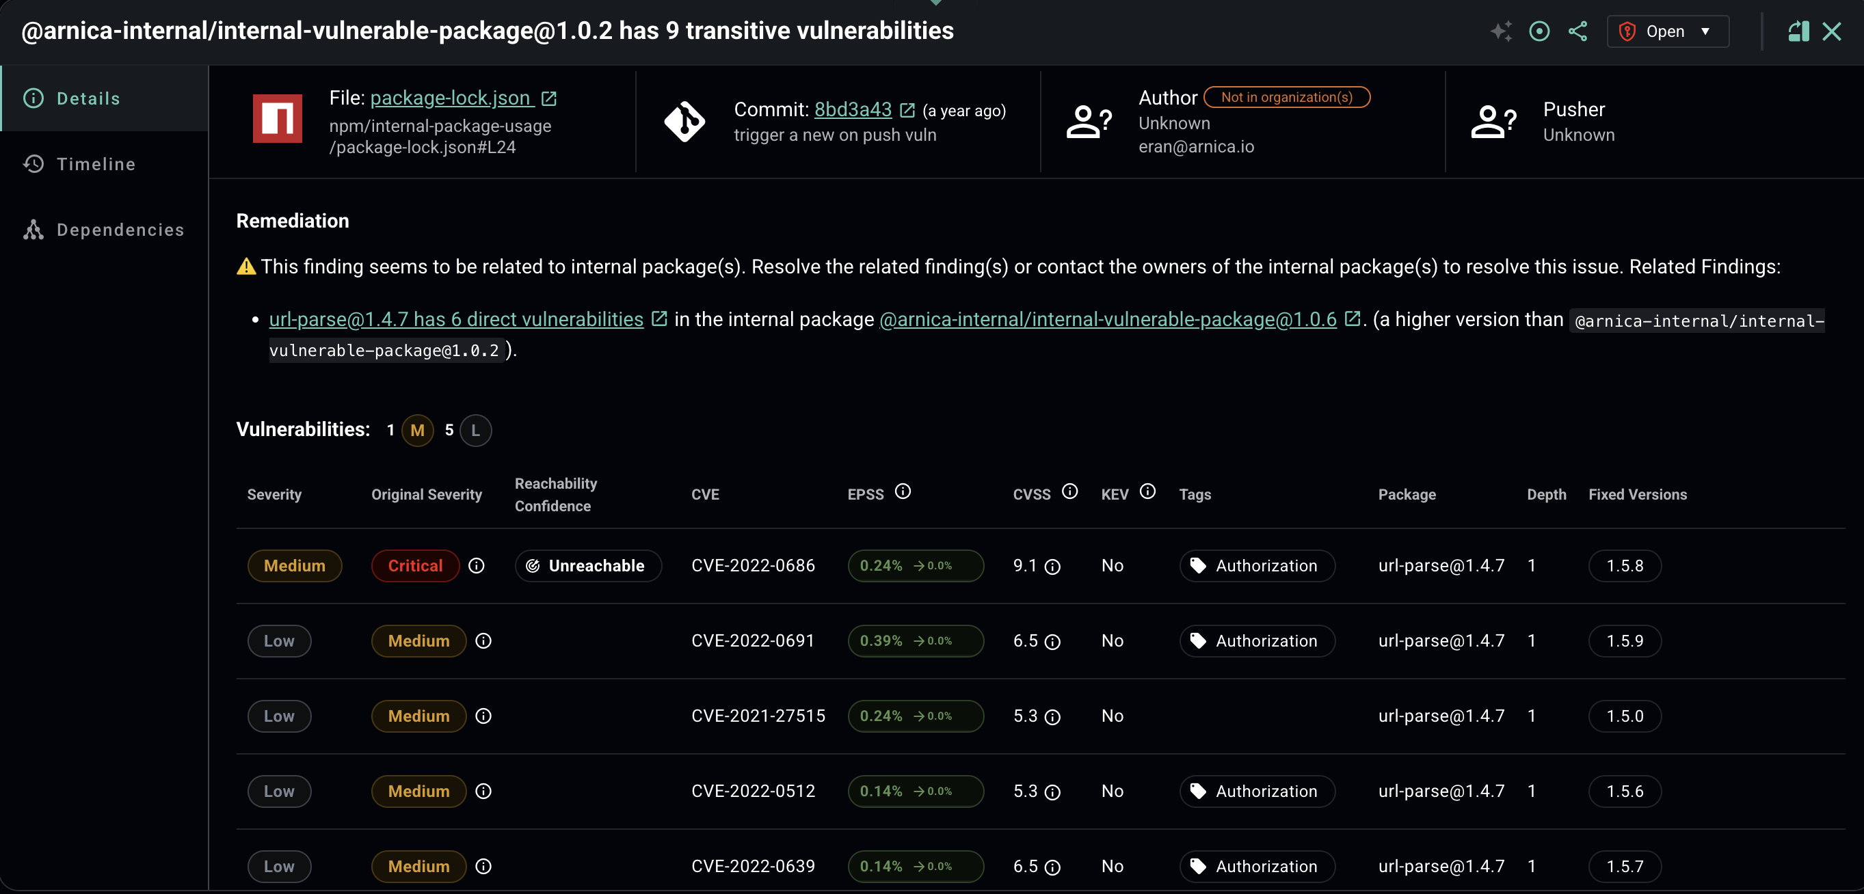Open external link icon beside commit 8bd3a43
The width and height of the screenshot is (1864, 894).
click(907, 110)
